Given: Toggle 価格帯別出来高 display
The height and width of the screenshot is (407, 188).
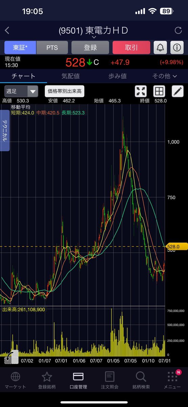Looking at the screenshot, I should [65, 91].
